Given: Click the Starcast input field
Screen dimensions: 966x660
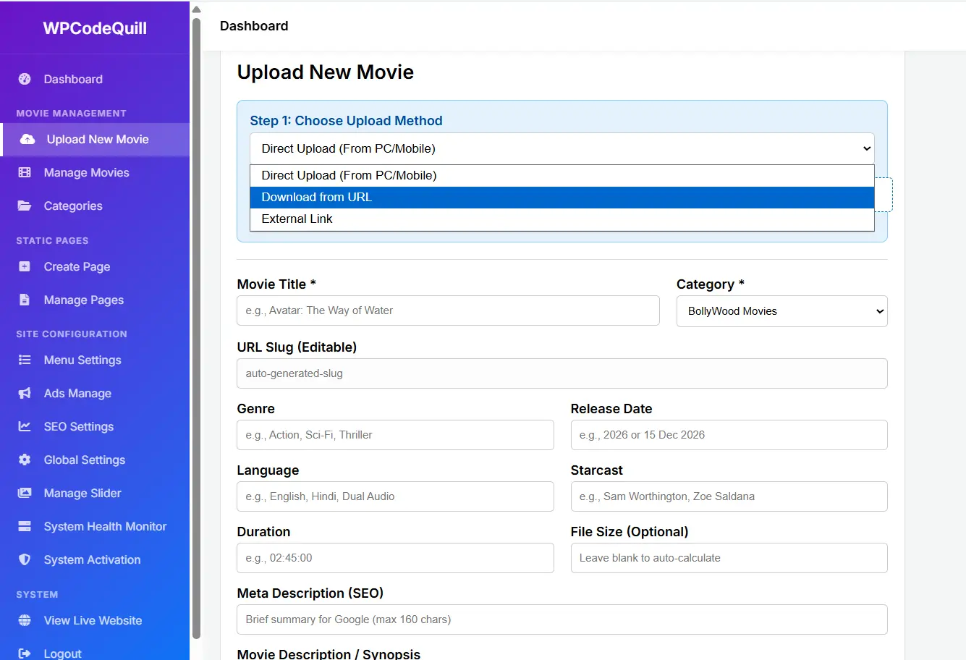Looking at the screenshot, I should point(729,496).
